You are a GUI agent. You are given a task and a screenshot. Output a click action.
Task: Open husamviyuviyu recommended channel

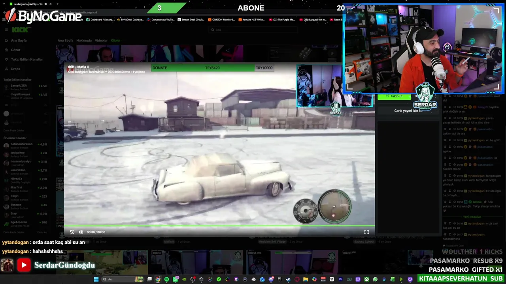tap(25, 163)
